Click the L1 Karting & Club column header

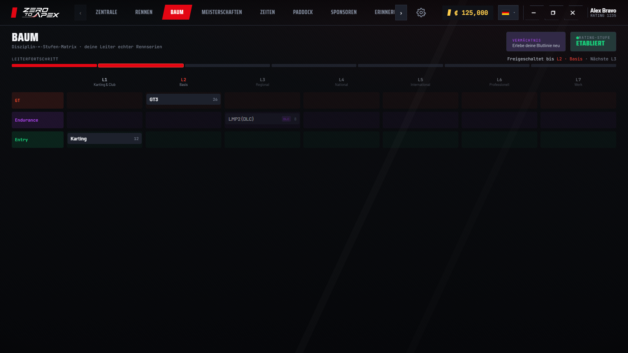pyautogui.click(x=104, y=82)
